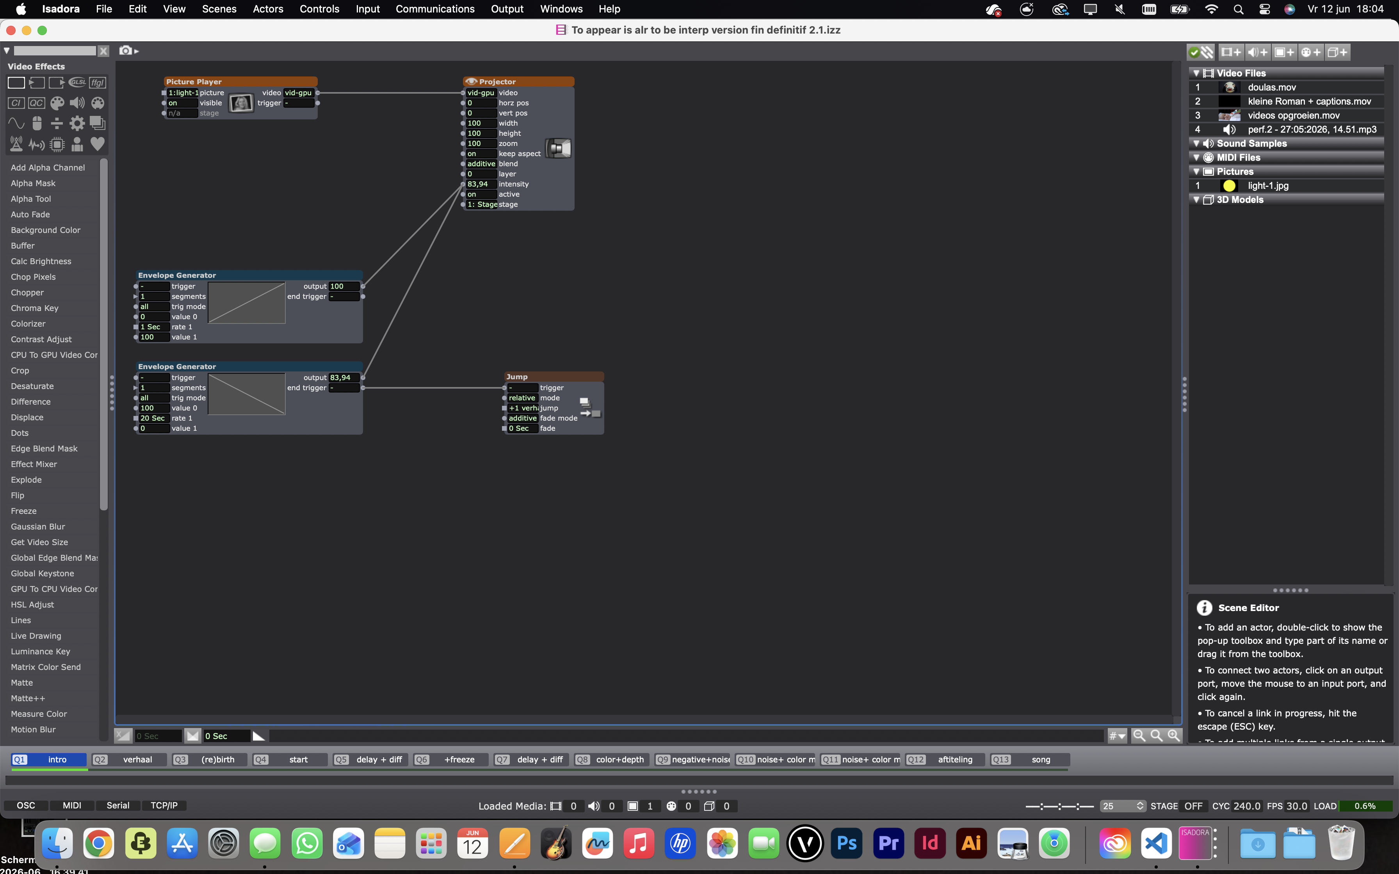Open Jump mode 'relative' dropdown
The height and width of the screenshot is (874, 1399).
[523, 398]
